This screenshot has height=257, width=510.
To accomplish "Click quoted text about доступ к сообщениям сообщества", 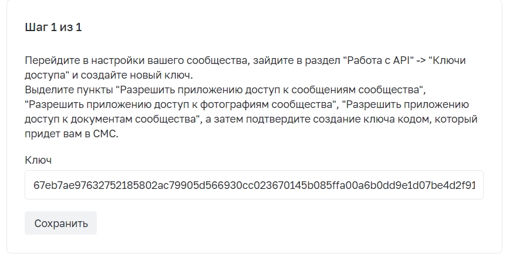I will 269,90.
